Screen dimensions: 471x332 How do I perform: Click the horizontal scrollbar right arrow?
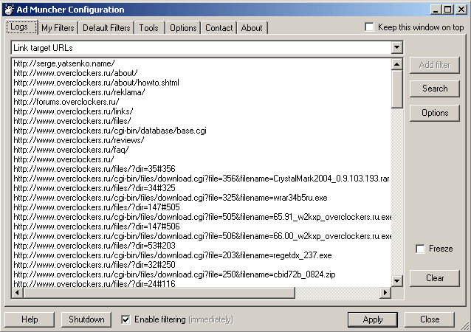385,292
